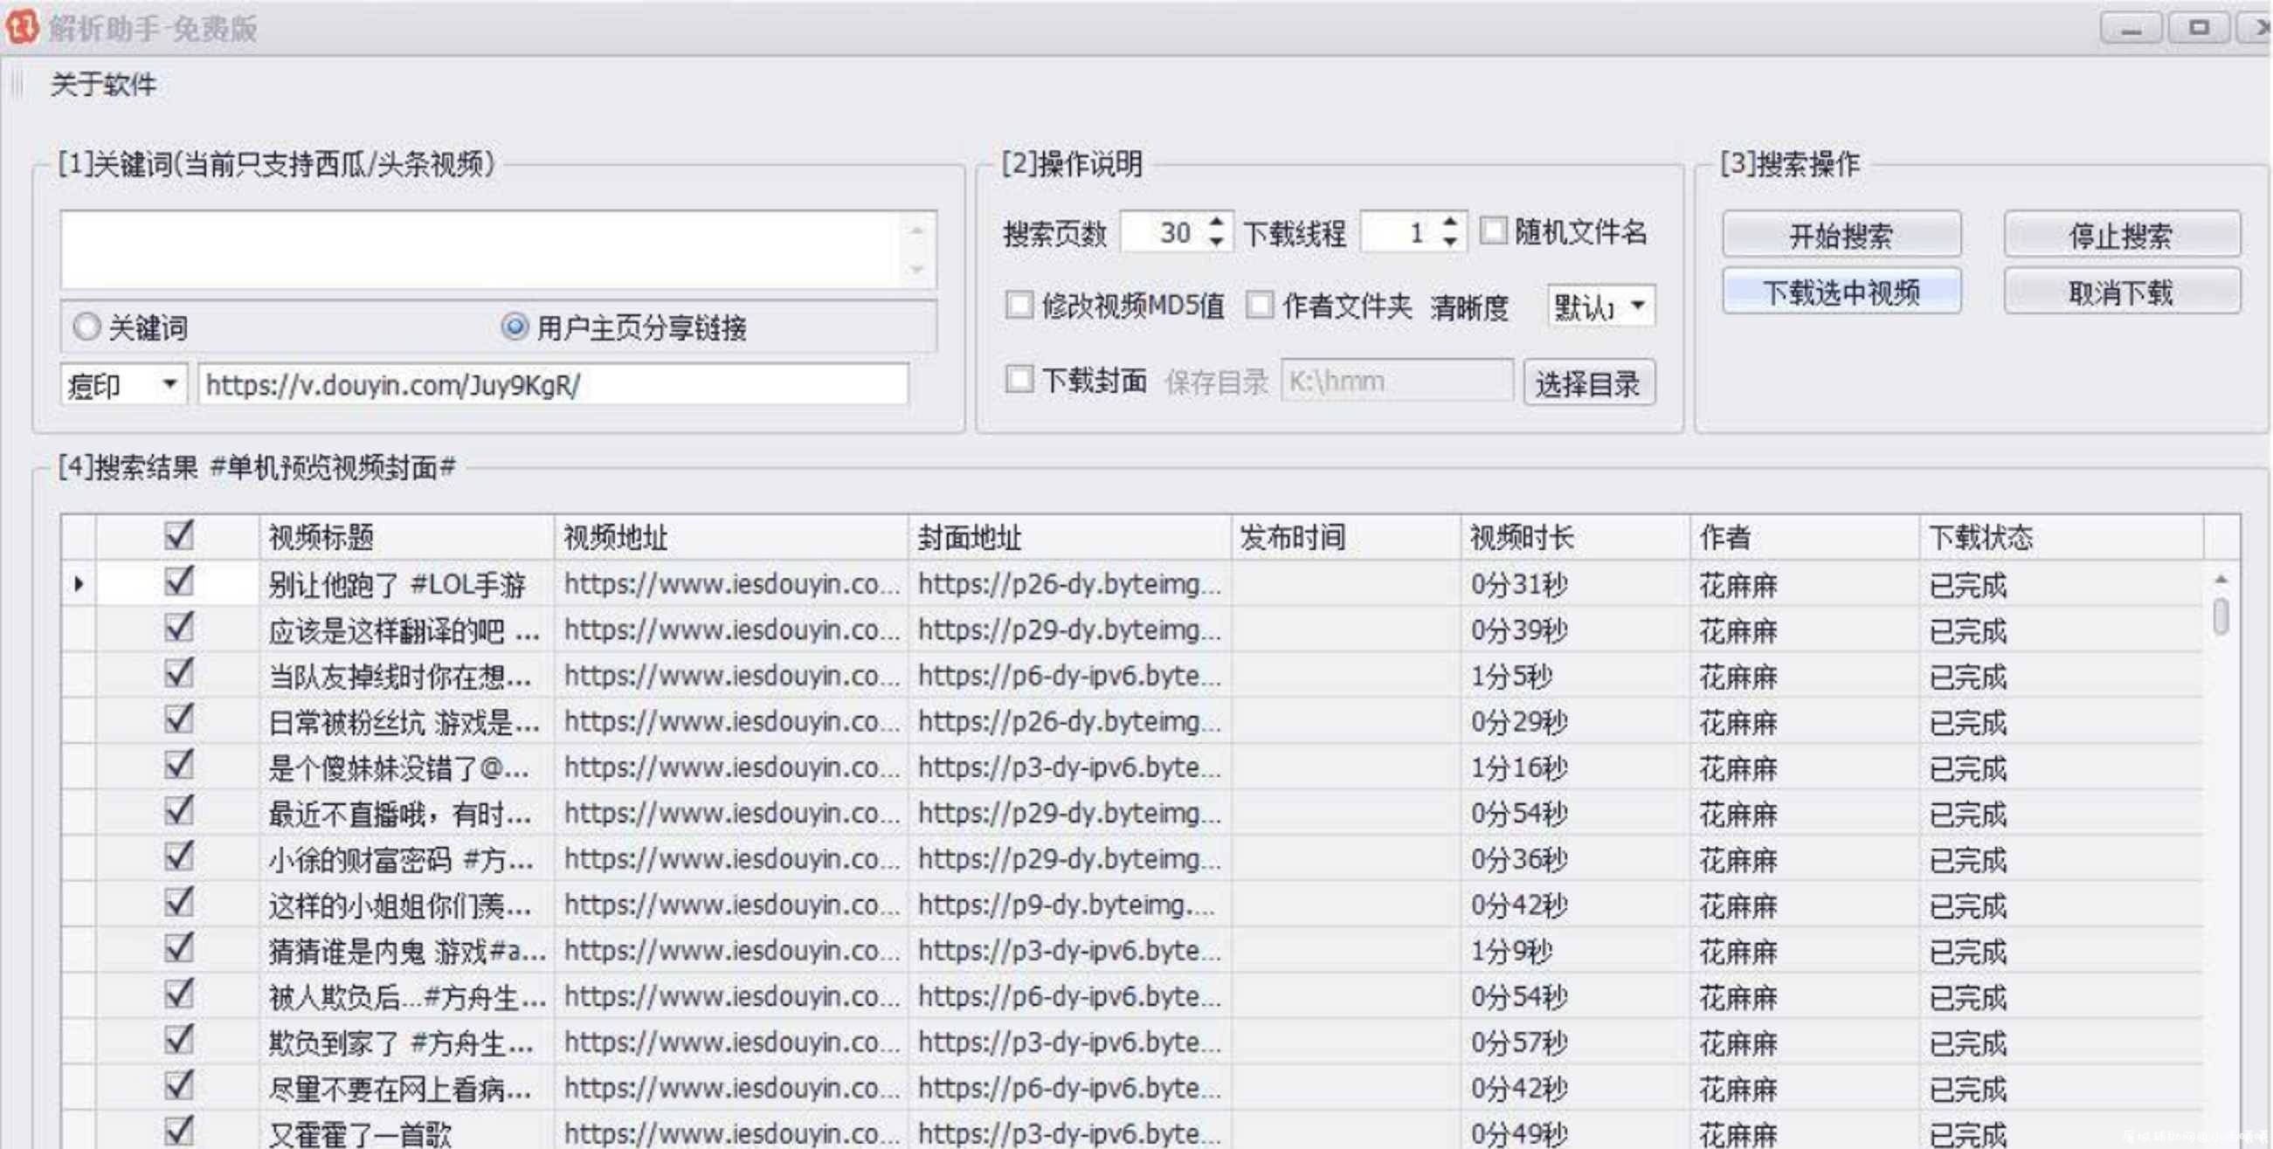The width and height of the screenshot is (2273, 1149).
Task: Uncheck row 被人欺负后
Action: point(178,994)
